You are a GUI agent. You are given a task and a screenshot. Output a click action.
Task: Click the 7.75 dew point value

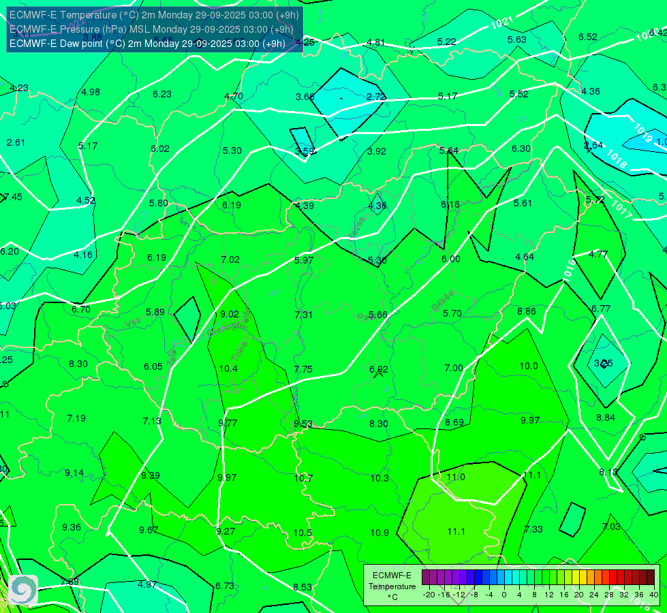pyautogui.click(x=303, y=369)
